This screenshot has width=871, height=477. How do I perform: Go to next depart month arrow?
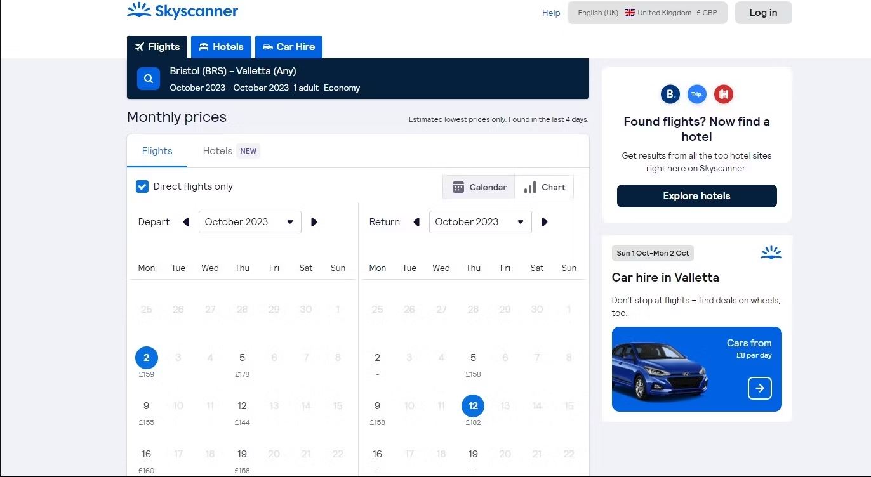pyautogui.click(x=314, y=222)
